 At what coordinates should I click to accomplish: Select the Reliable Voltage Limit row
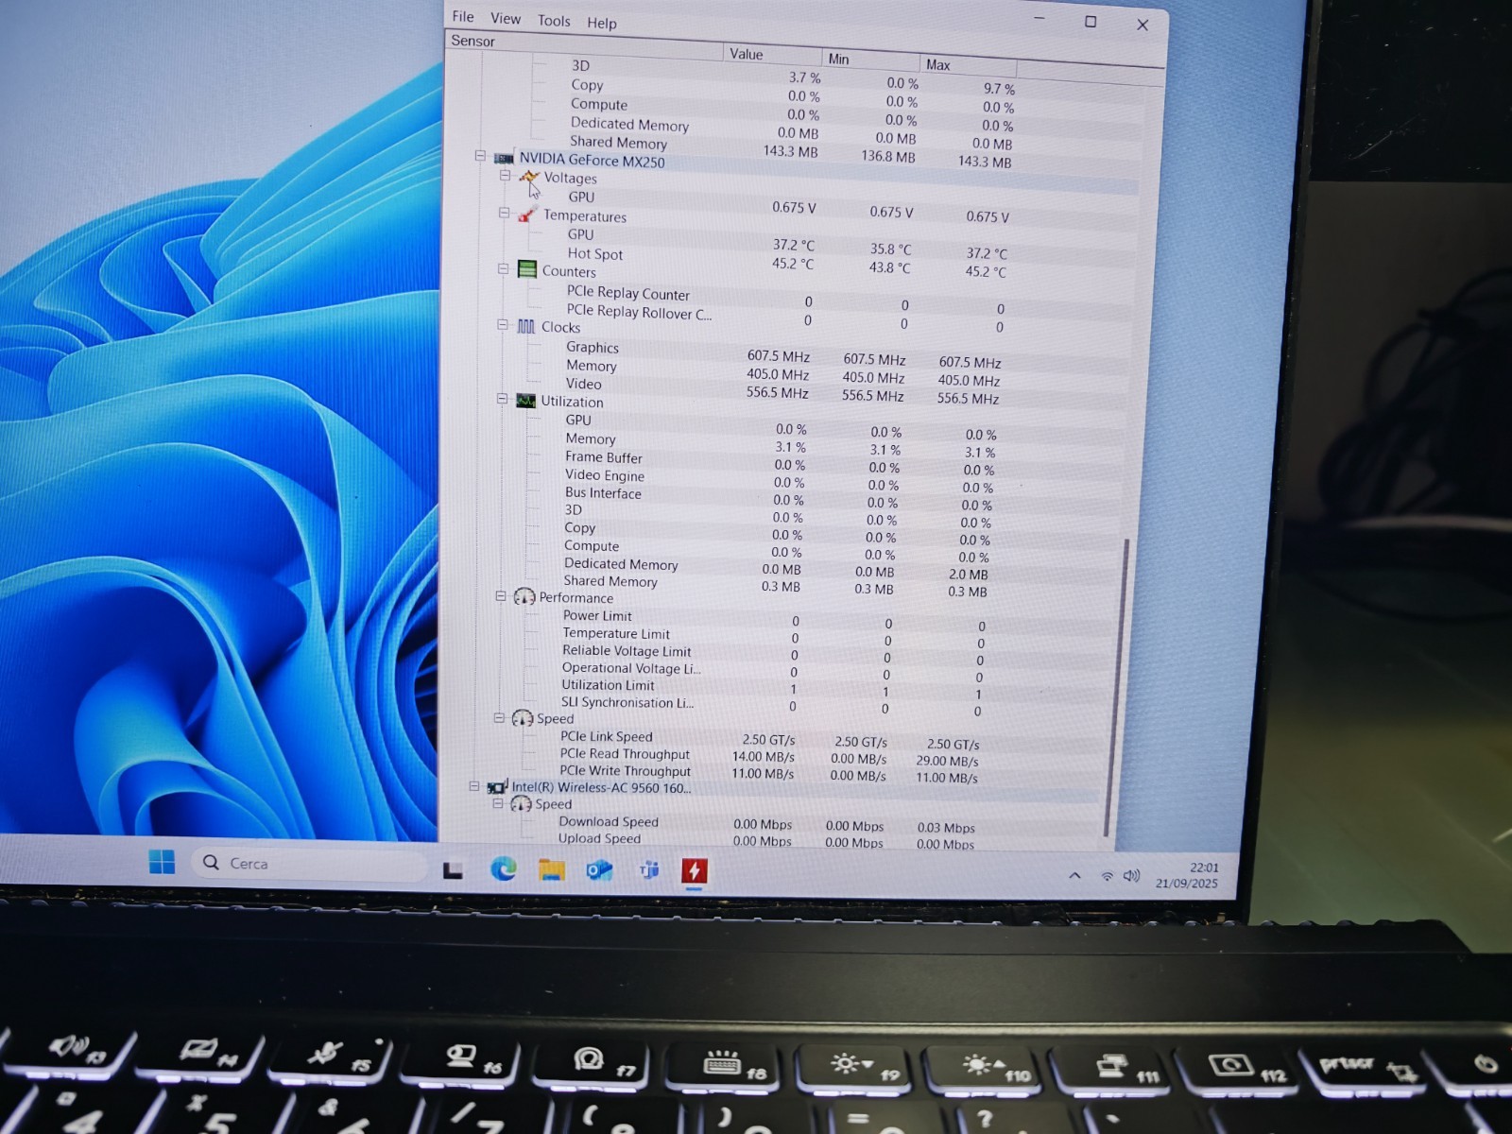tap(773, 655)
